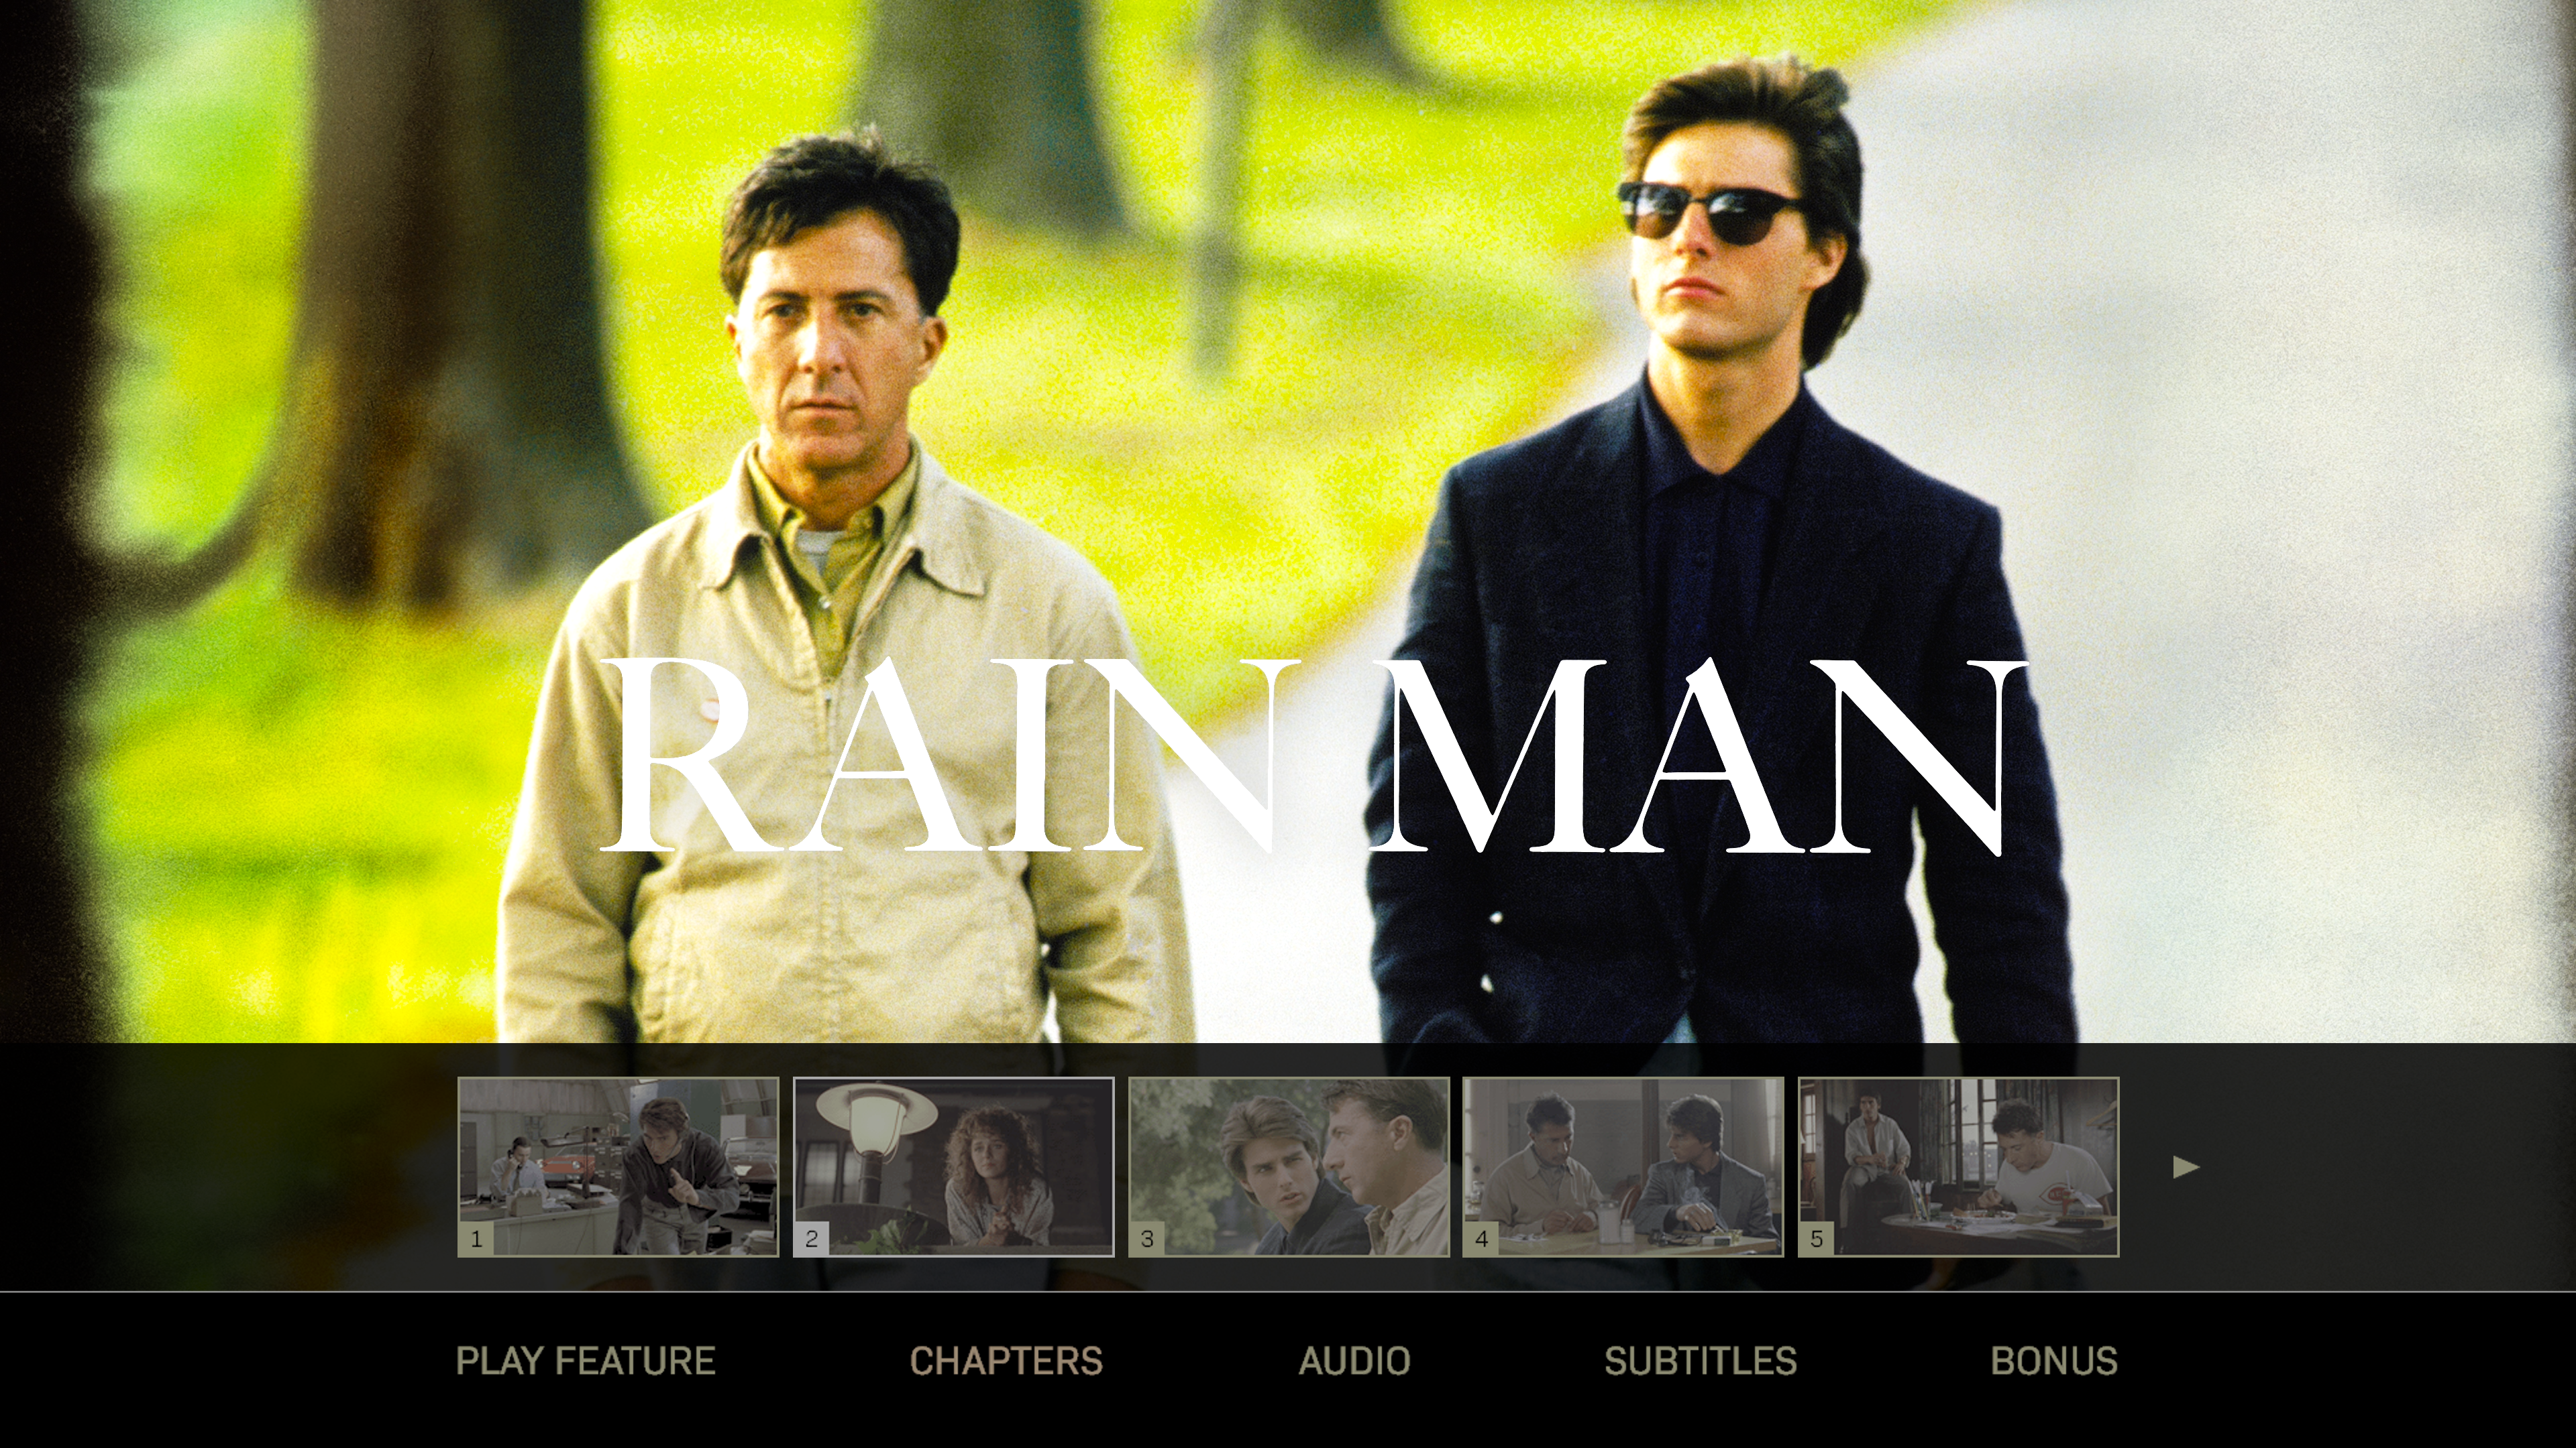Screen dimensions: 2576x1448
Task: Open the SUBTITLES menu
Action: [1700, 1361]
